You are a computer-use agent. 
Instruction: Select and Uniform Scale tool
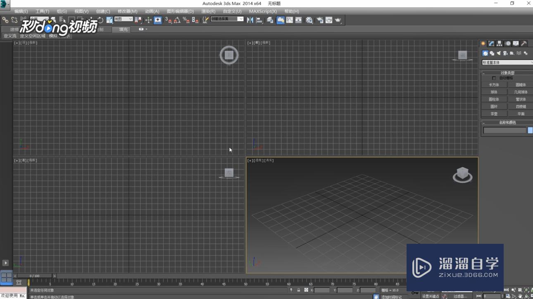109,20
